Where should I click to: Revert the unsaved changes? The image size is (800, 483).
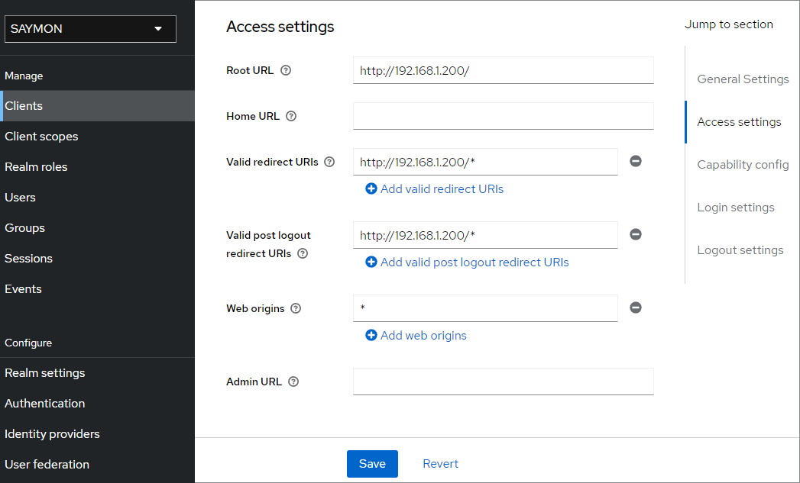pyautogui.click(x=440, y=464)
